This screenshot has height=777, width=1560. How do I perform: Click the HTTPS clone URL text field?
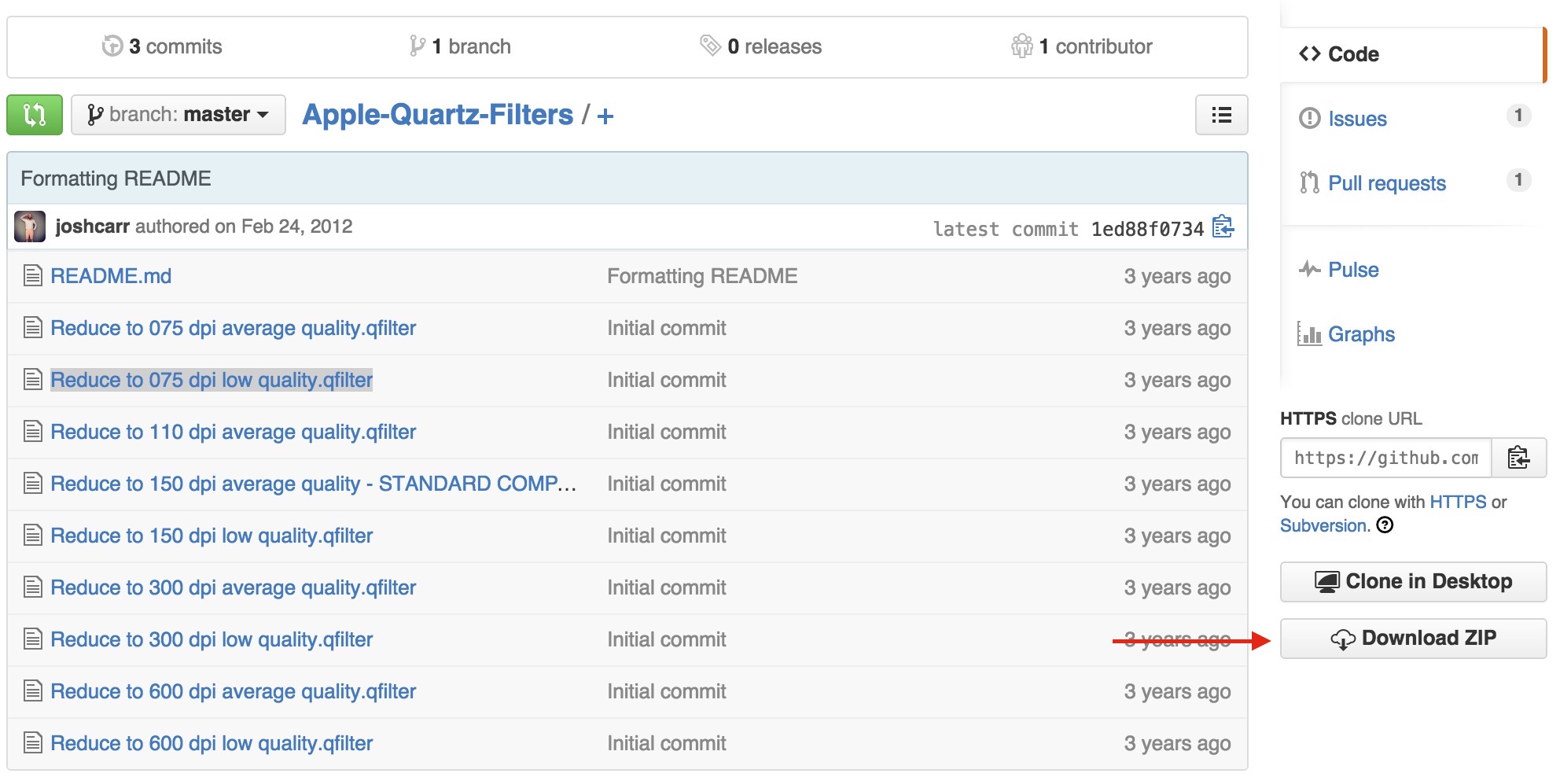pyautogui.click(x=1385, y=458)
